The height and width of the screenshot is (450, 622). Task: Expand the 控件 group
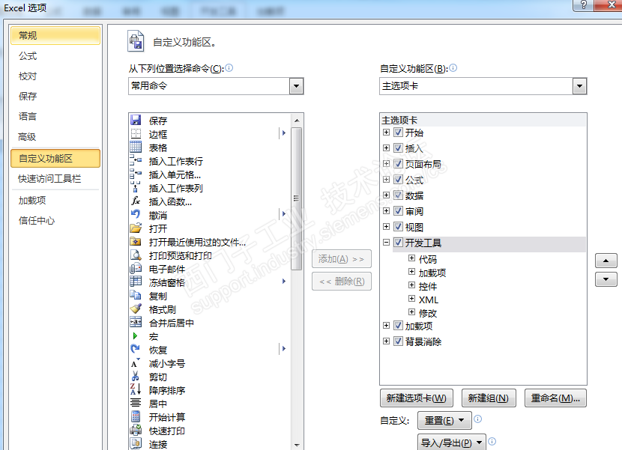click(411, 285)
